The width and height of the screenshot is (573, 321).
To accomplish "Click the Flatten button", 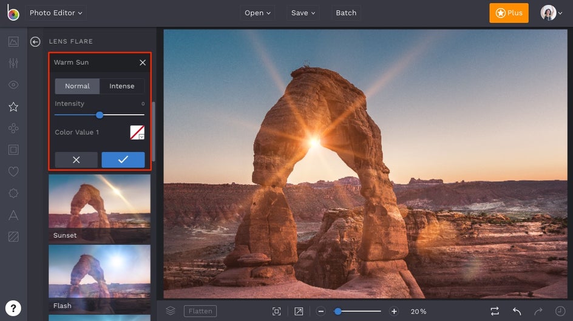I will 200,311.
